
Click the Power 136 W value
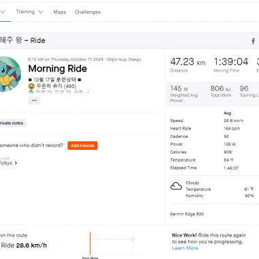click(x=230, y=144)
